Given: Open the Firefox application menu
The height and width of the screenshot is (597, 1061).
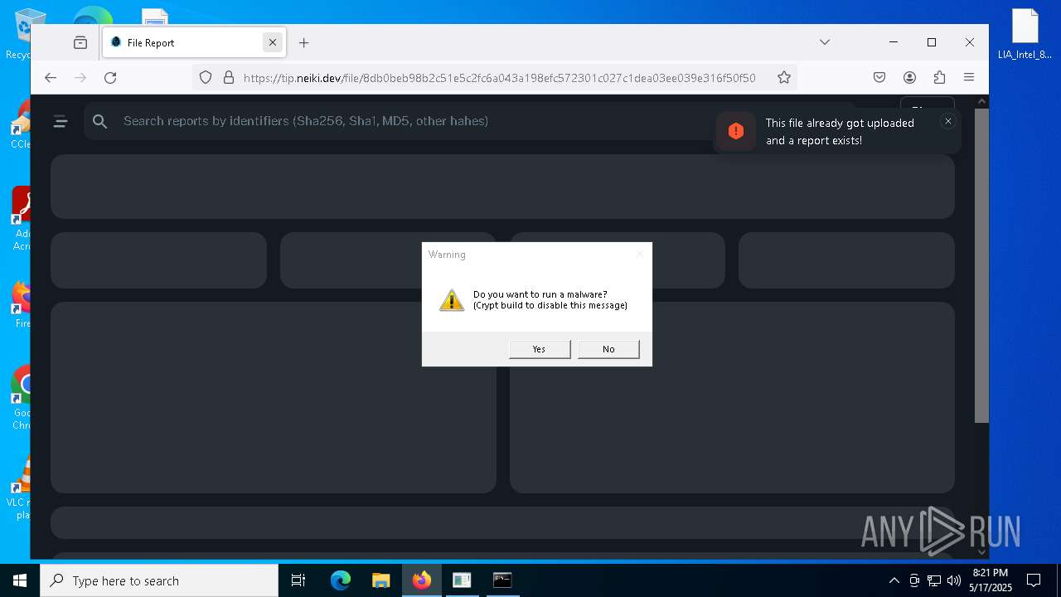Looking at the screenshot, I should 969,78.
